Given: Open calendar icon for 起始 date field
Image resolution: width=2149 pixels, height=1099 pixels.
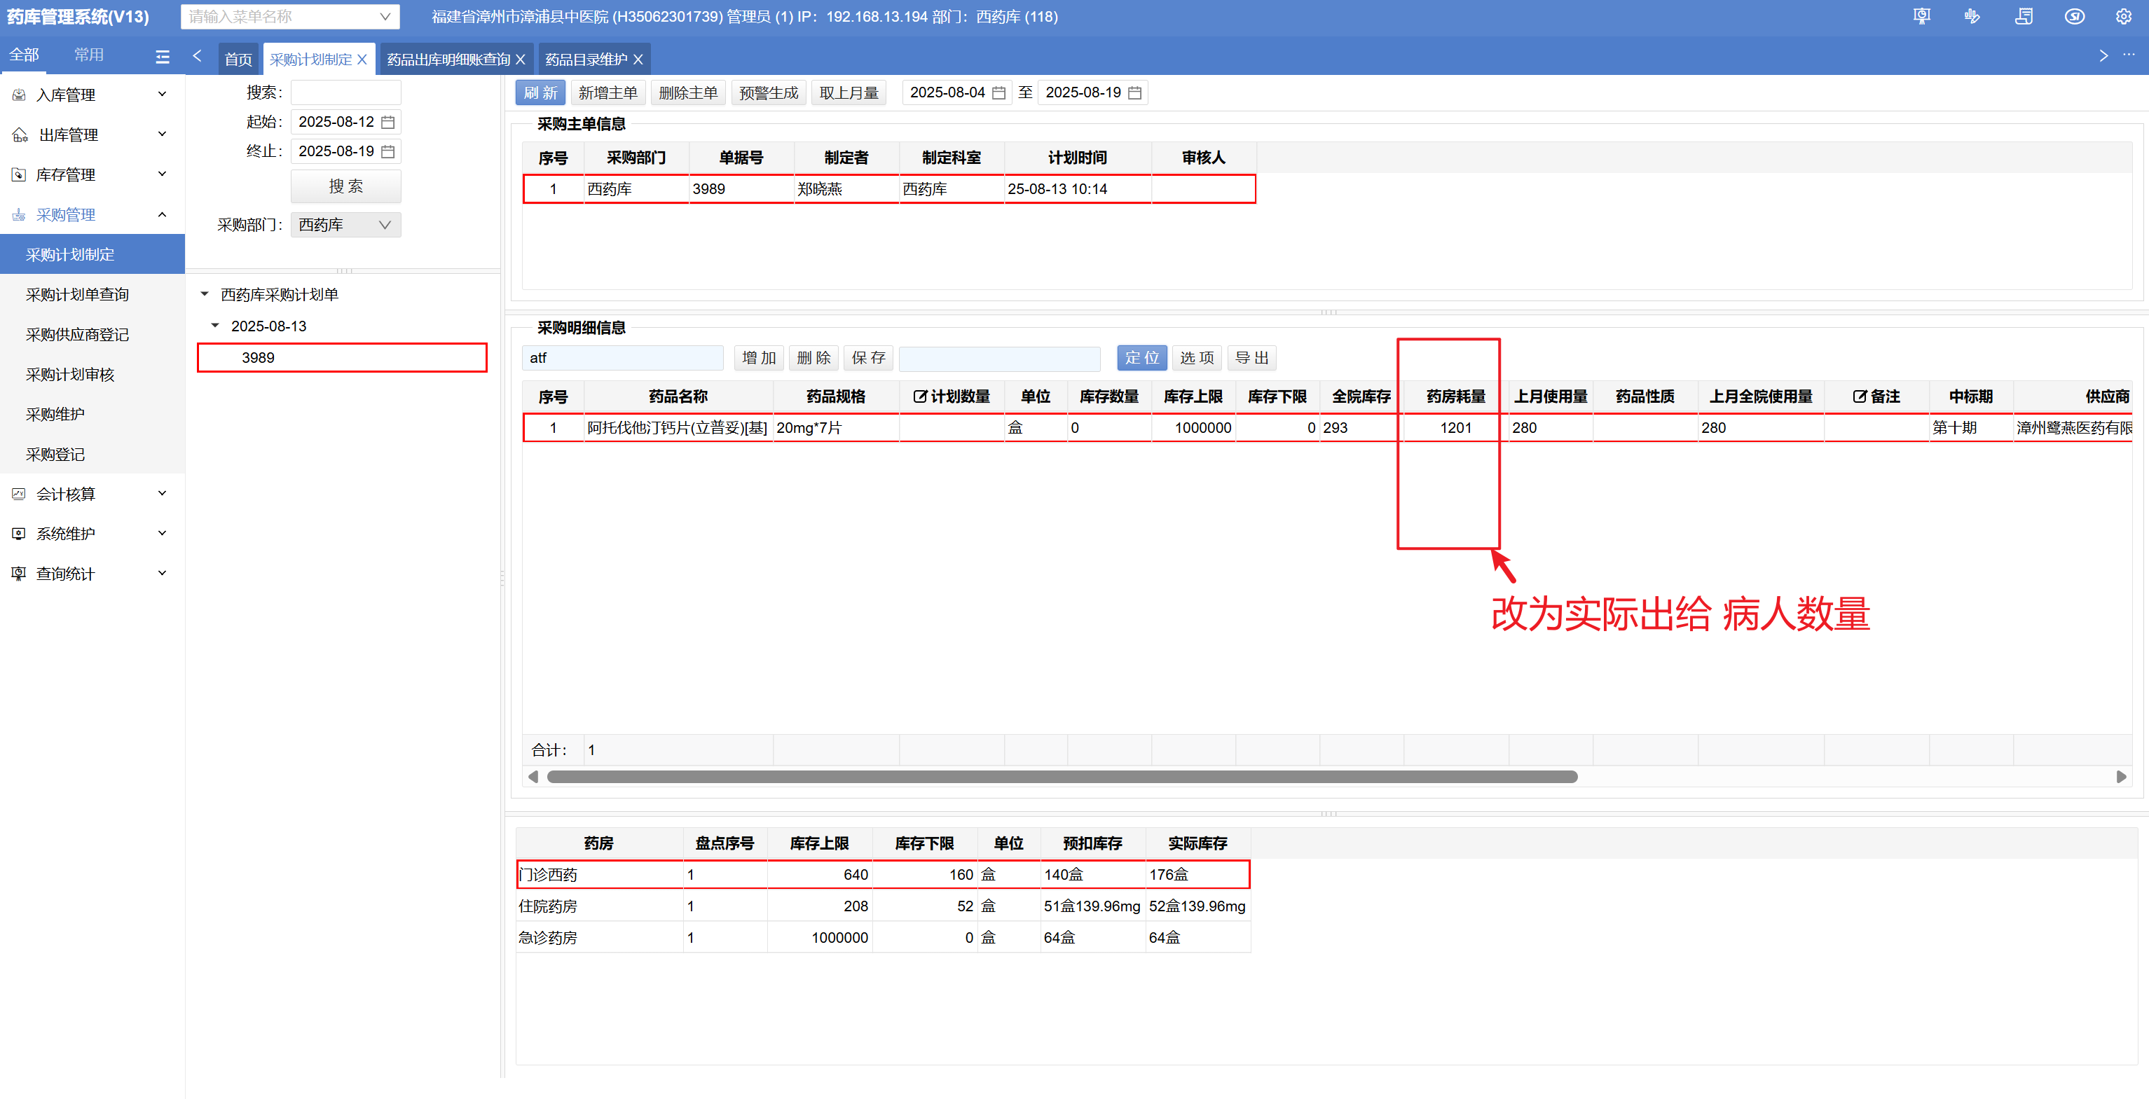Looking at the screenshot, I should (x=388, y=123).
